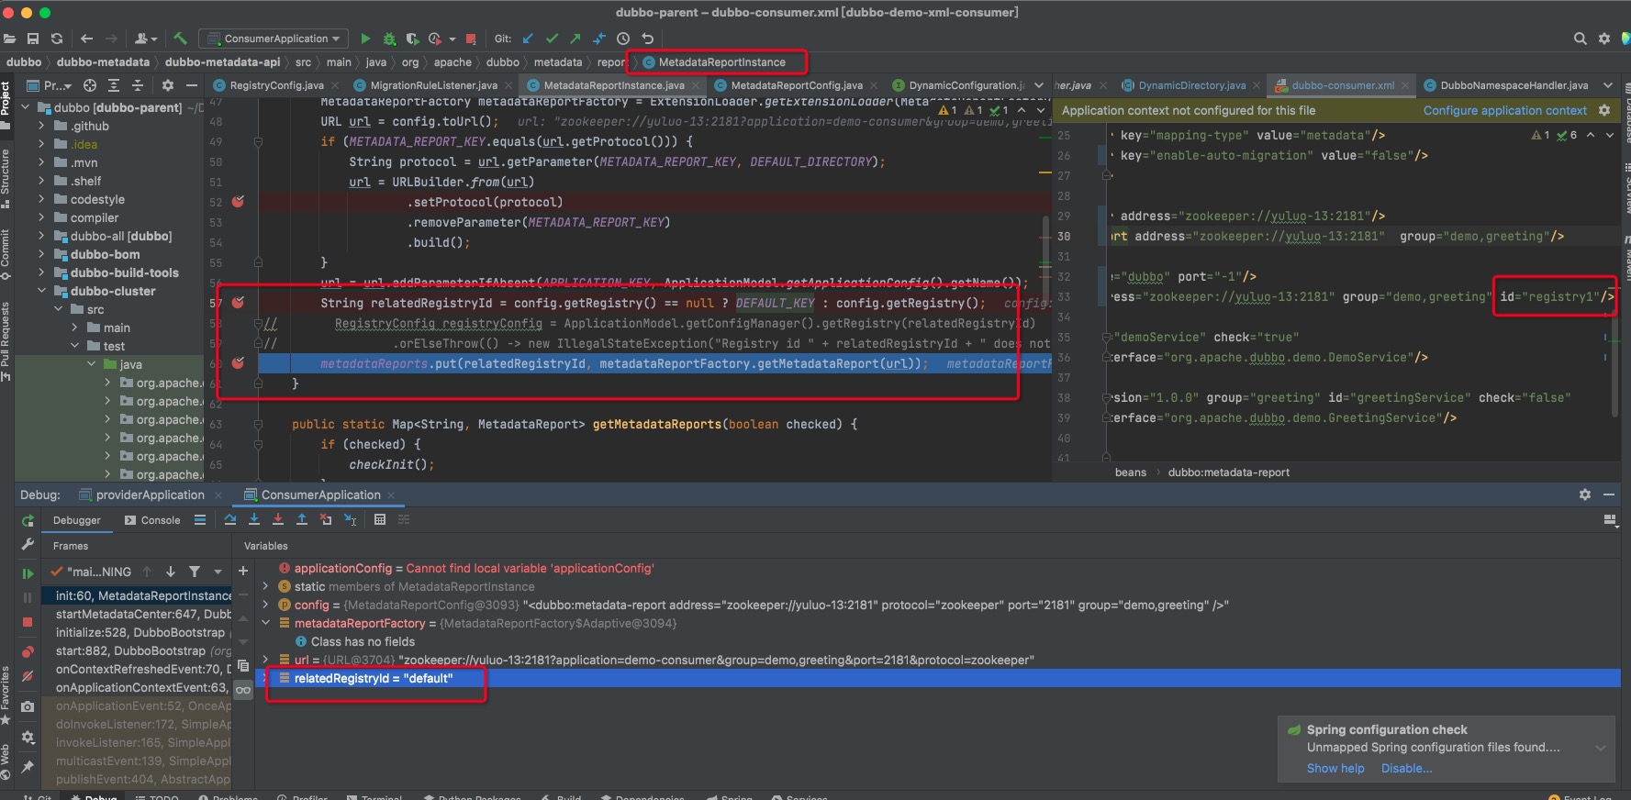This screenshot has width=1631, height=800.
Task: Step Out in the debugger toolbar
Action: click(302, 519)
